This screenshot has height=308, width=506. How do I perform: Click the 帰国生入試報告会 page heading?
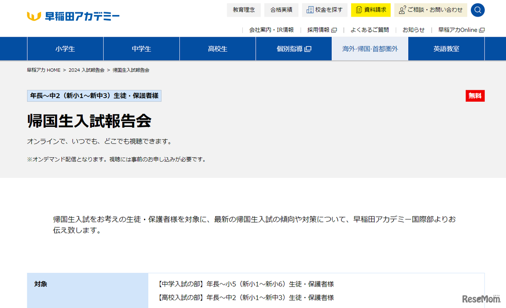(x=89, y=121)
